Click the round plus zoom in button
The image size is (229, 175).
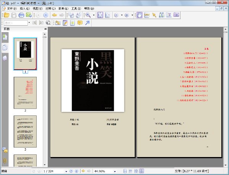point(127,15)
